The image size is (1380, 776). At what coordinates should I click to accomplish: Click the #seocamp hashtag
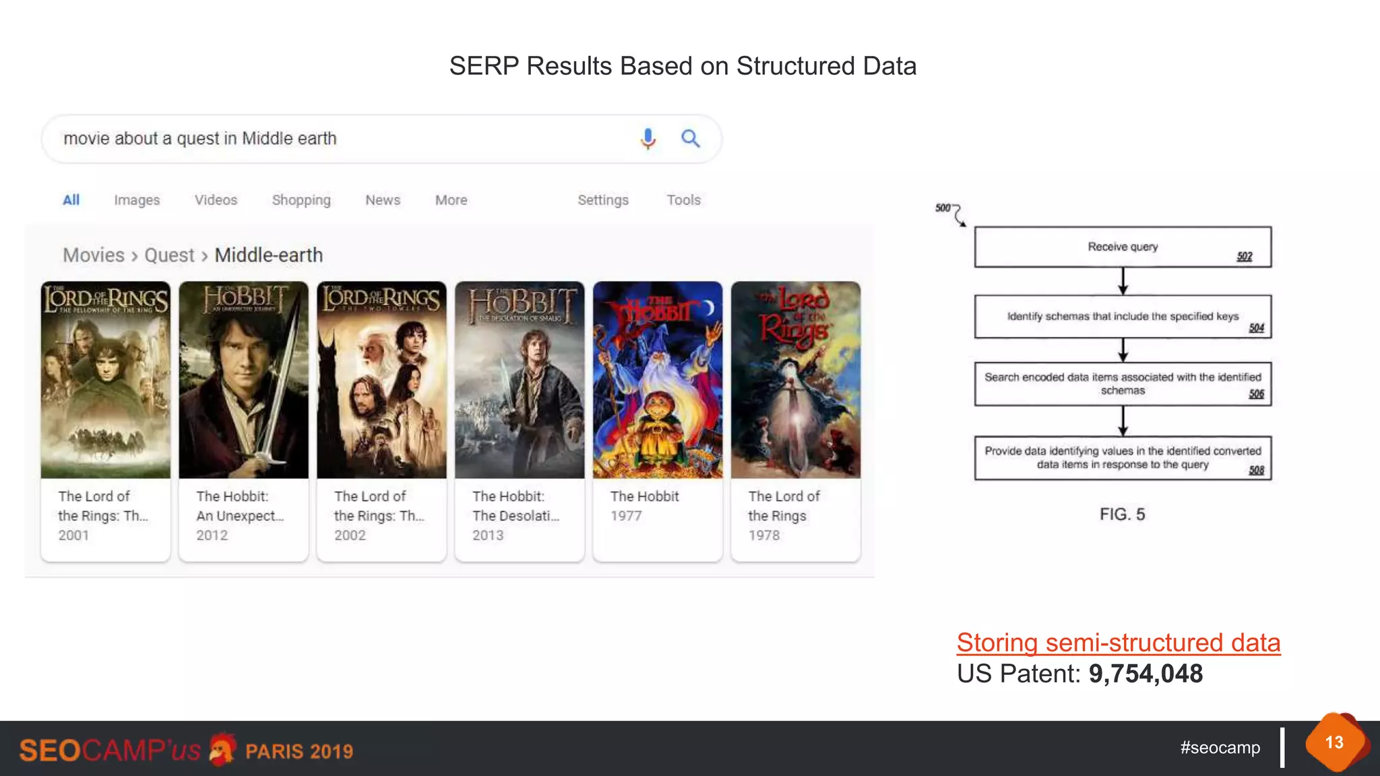pos(1220,748)
